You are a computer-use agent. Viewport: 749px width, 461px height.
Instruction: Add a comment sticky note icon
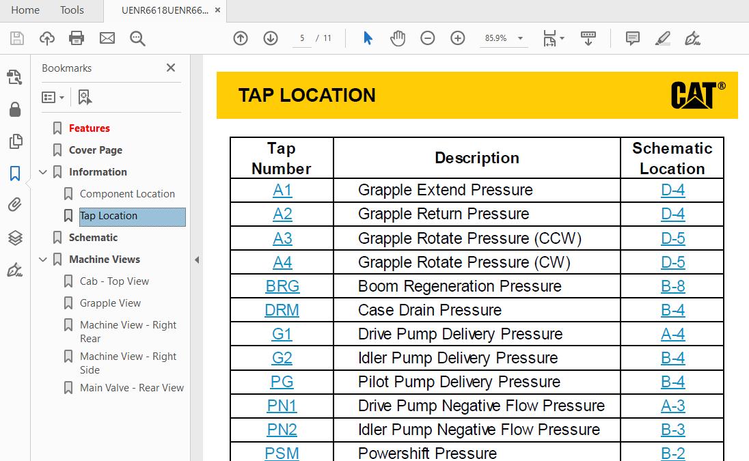click(x=632, y=38)
